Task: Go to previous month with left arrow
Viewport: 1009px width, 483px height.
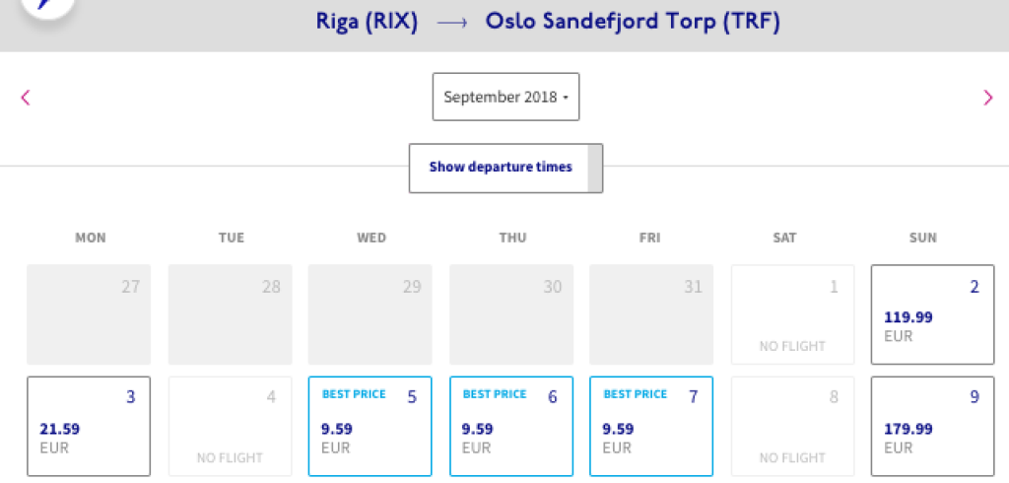Action: click(x=26, y=98)
